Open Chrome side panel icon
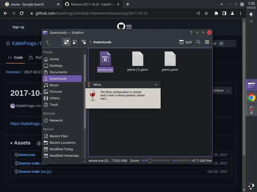 coord(224,13)
